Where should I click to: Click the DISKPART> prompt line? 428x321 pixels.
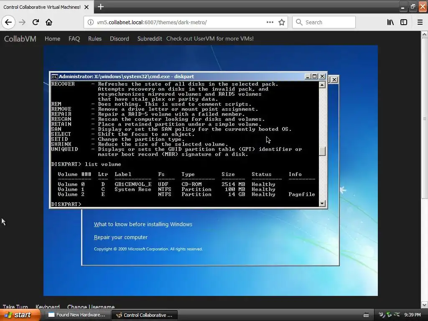coord(66,204)
